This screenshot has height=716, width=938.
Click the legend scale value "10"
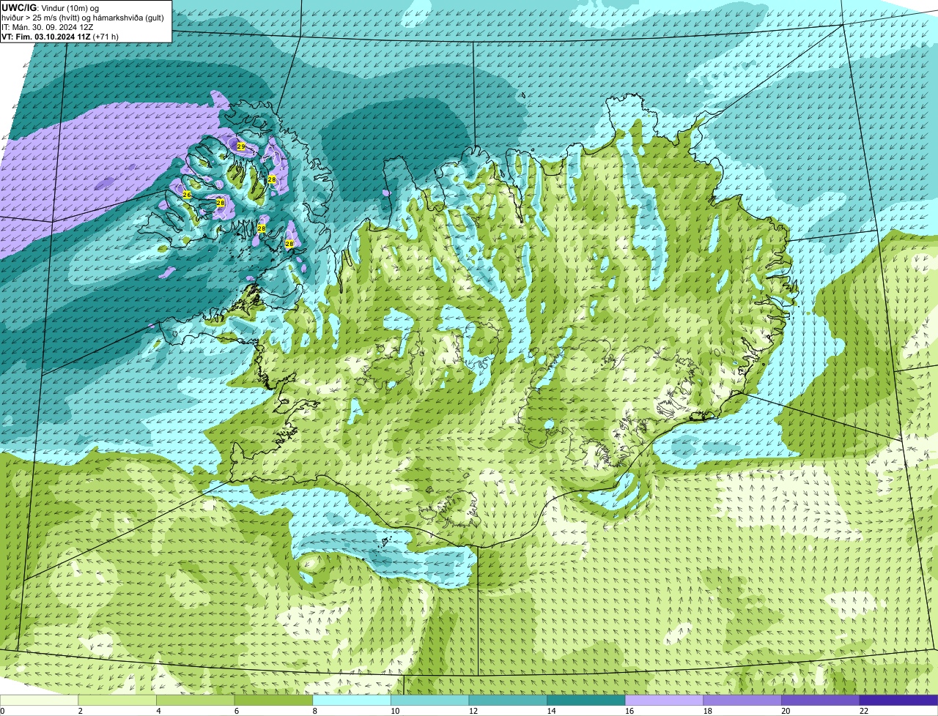(395, 711)
